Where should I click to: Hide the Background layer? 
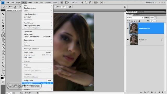(128, 39)
